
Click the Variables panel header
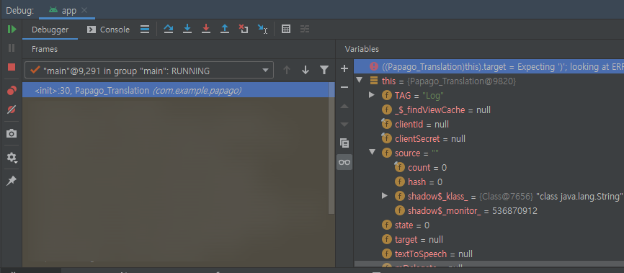(362, 49)
